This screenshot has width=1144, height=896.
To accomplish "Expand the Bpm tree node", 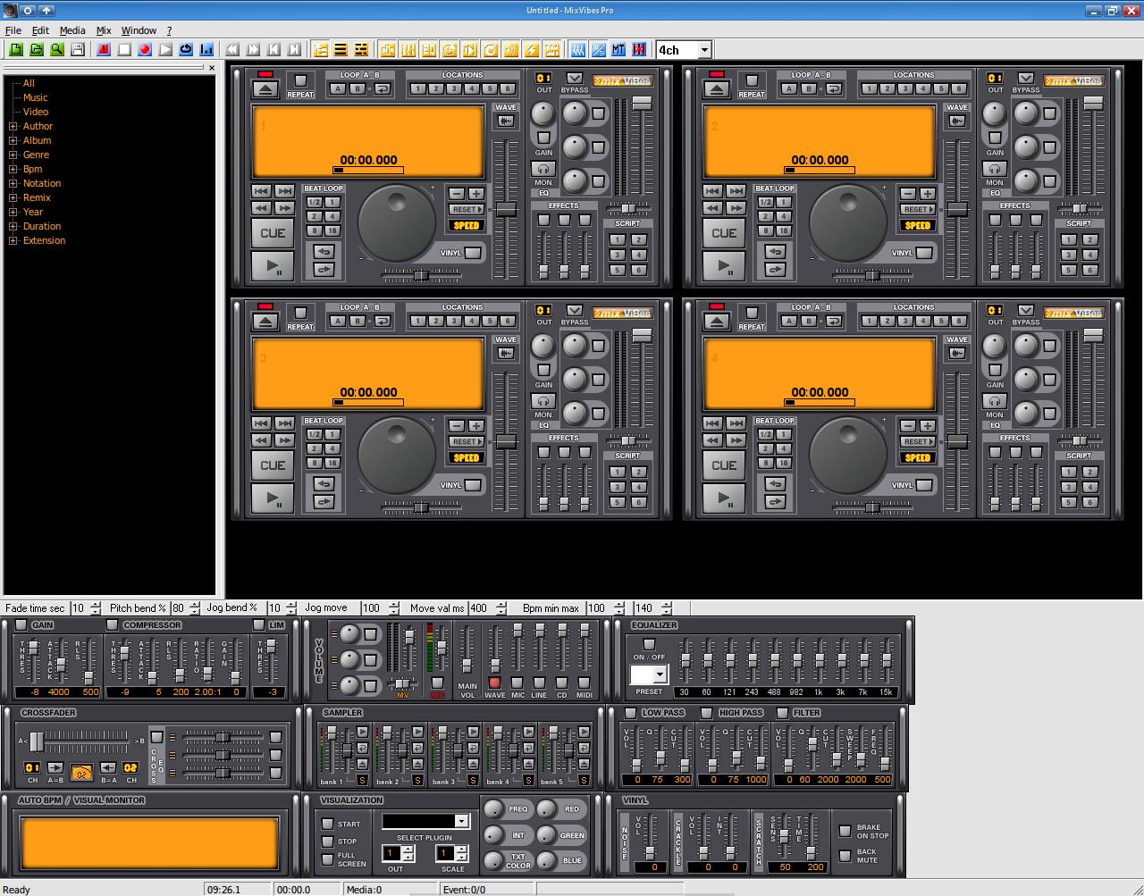I will 13,169.
